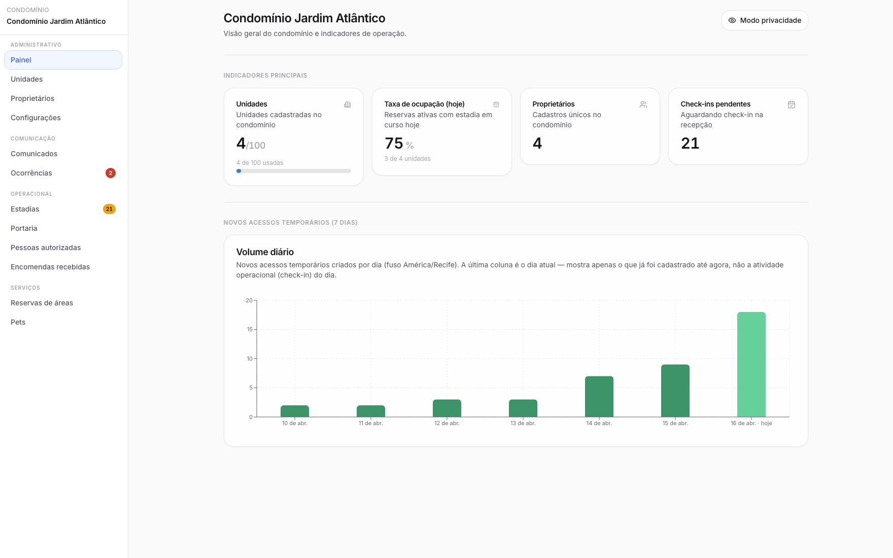
Task: Open Encomendas recebidas
Action: point(50,267)
